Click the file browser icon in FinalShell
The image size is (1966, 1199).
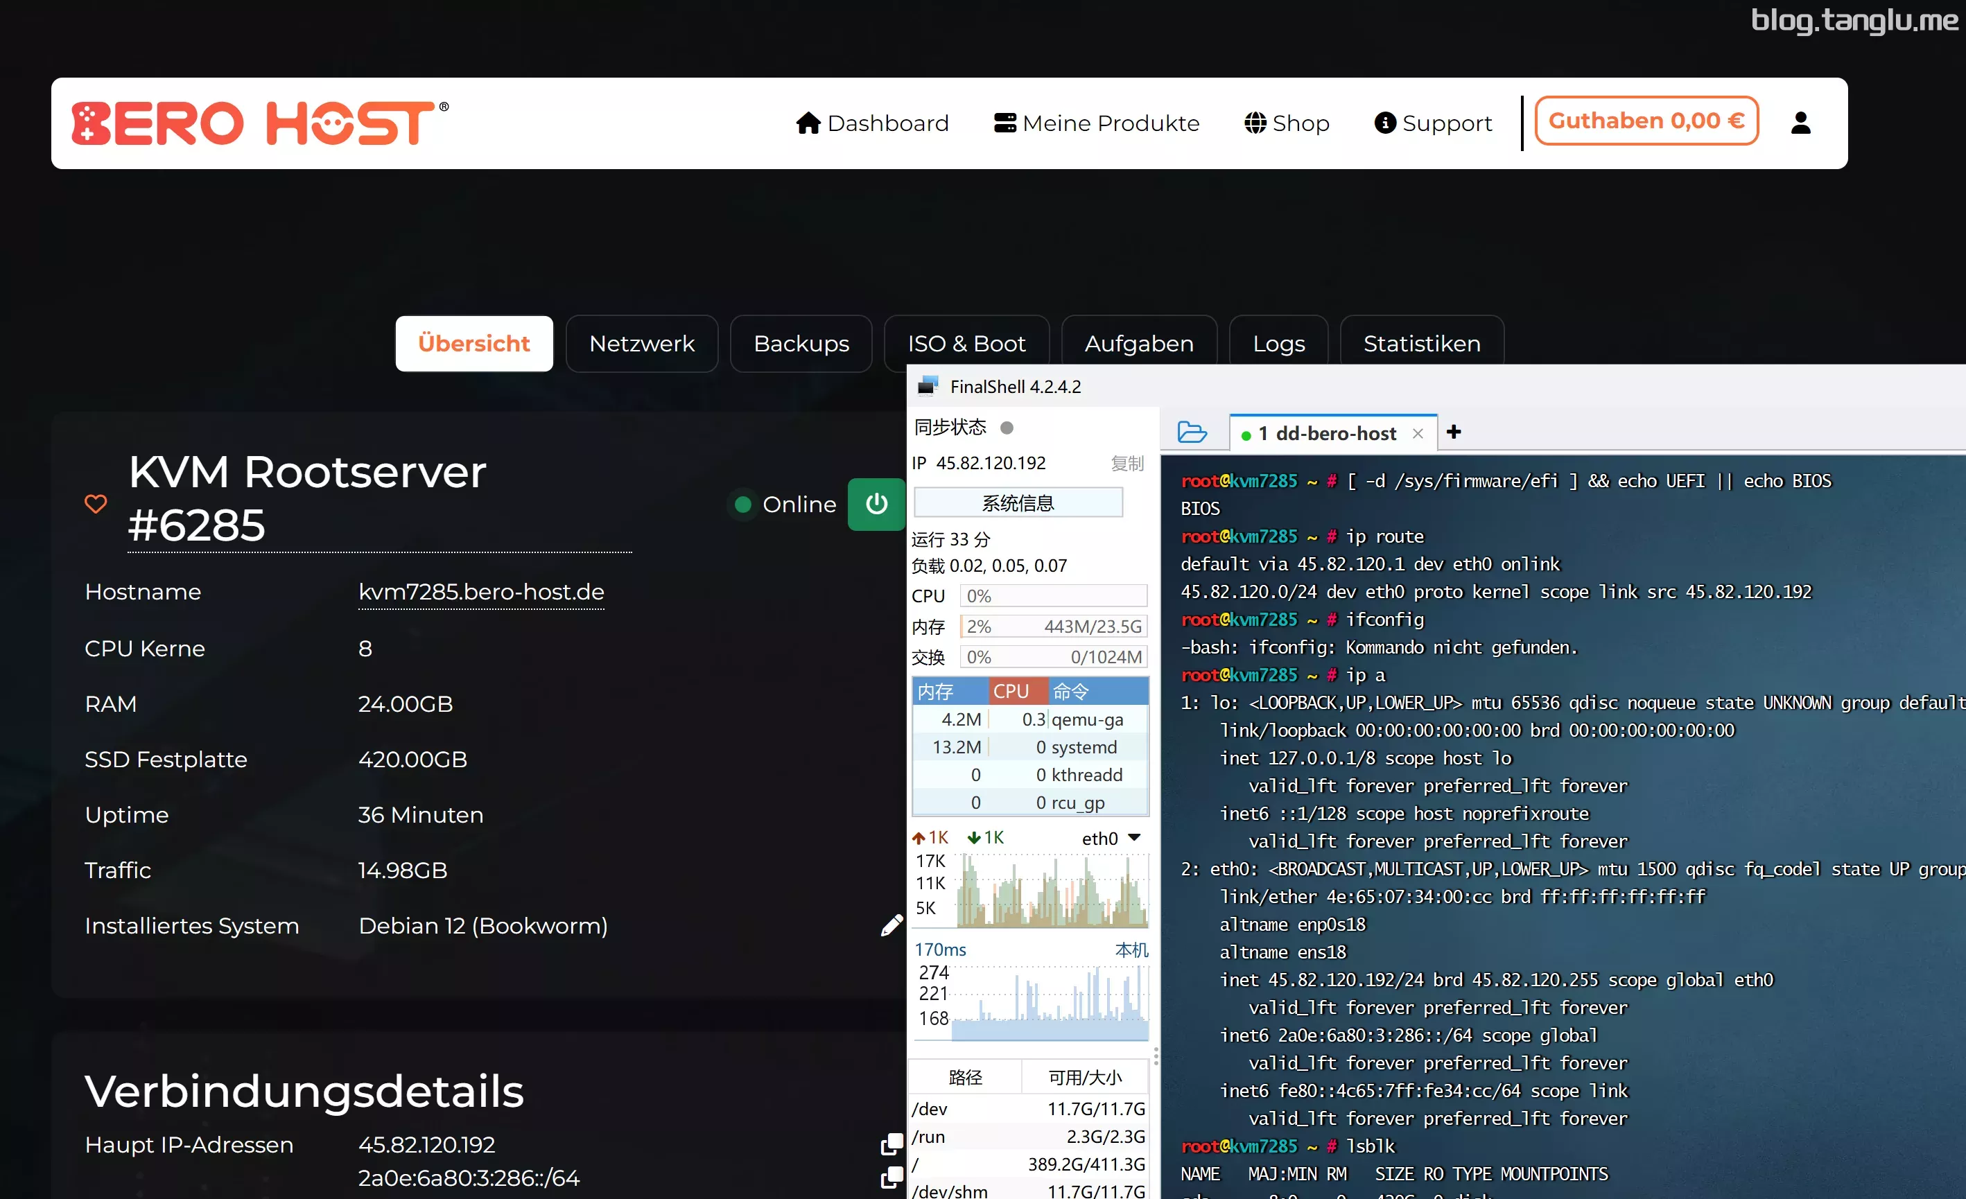coord(1190,432)
